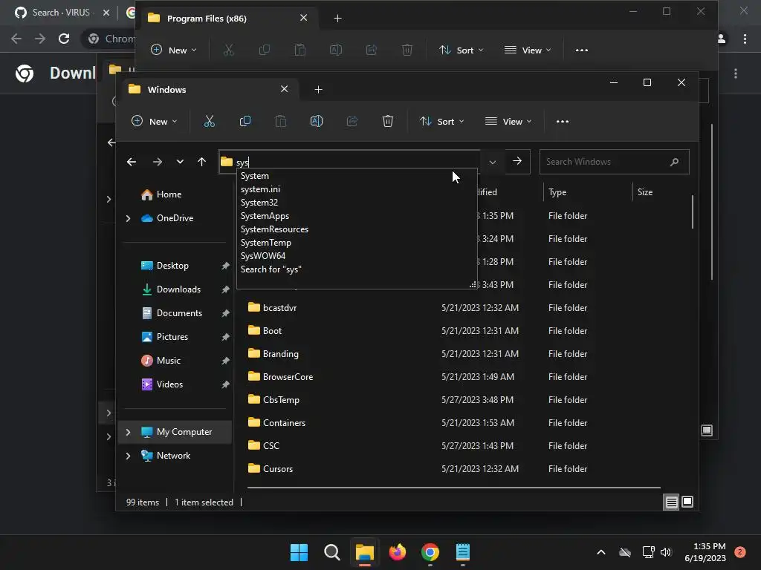Go back in the Windows folder explorer
This screenshot has height=570, width=761.
click(131, 162)
